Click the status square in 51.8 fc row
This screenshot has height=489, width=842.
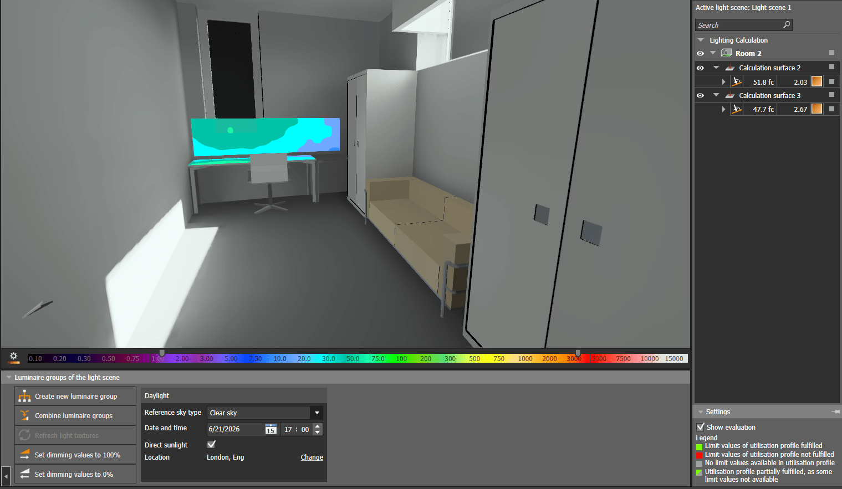click(x=831, y=81)
